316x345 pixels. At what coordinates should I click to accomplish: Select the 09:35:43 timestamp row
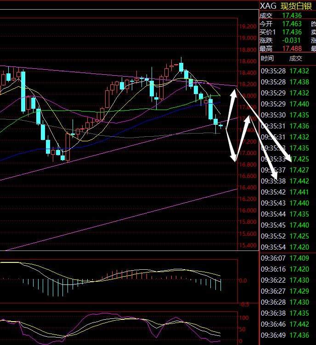point(285,203)
